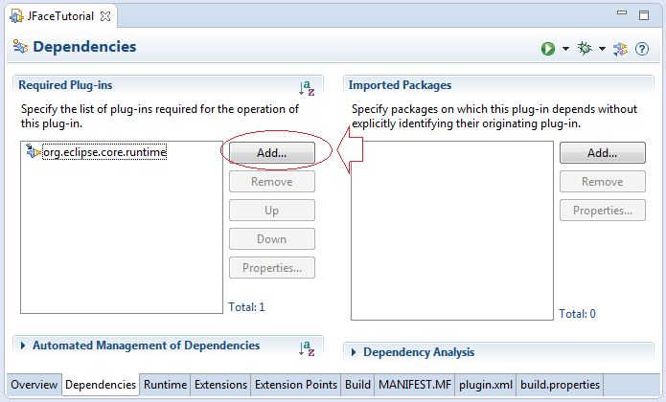Expand Automated Management of Dependencies section
The height and width of the screenshot is (402, 666).
[x=23, y=346]
